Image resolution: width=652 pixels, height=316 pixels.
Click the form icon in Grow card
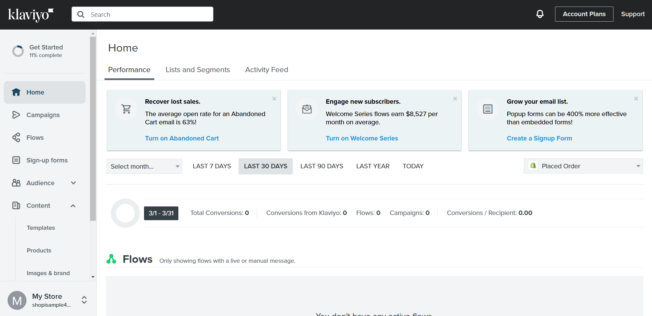tap(488, 109)
